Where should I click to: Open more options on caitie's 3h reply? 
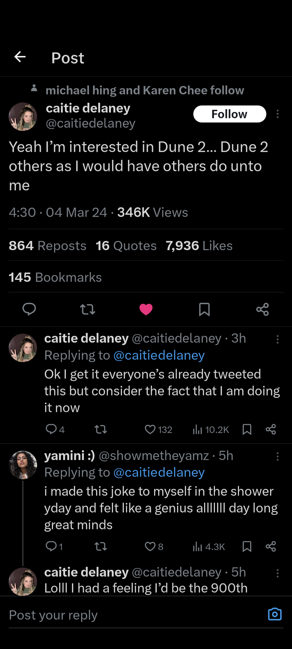click(277, 339)
